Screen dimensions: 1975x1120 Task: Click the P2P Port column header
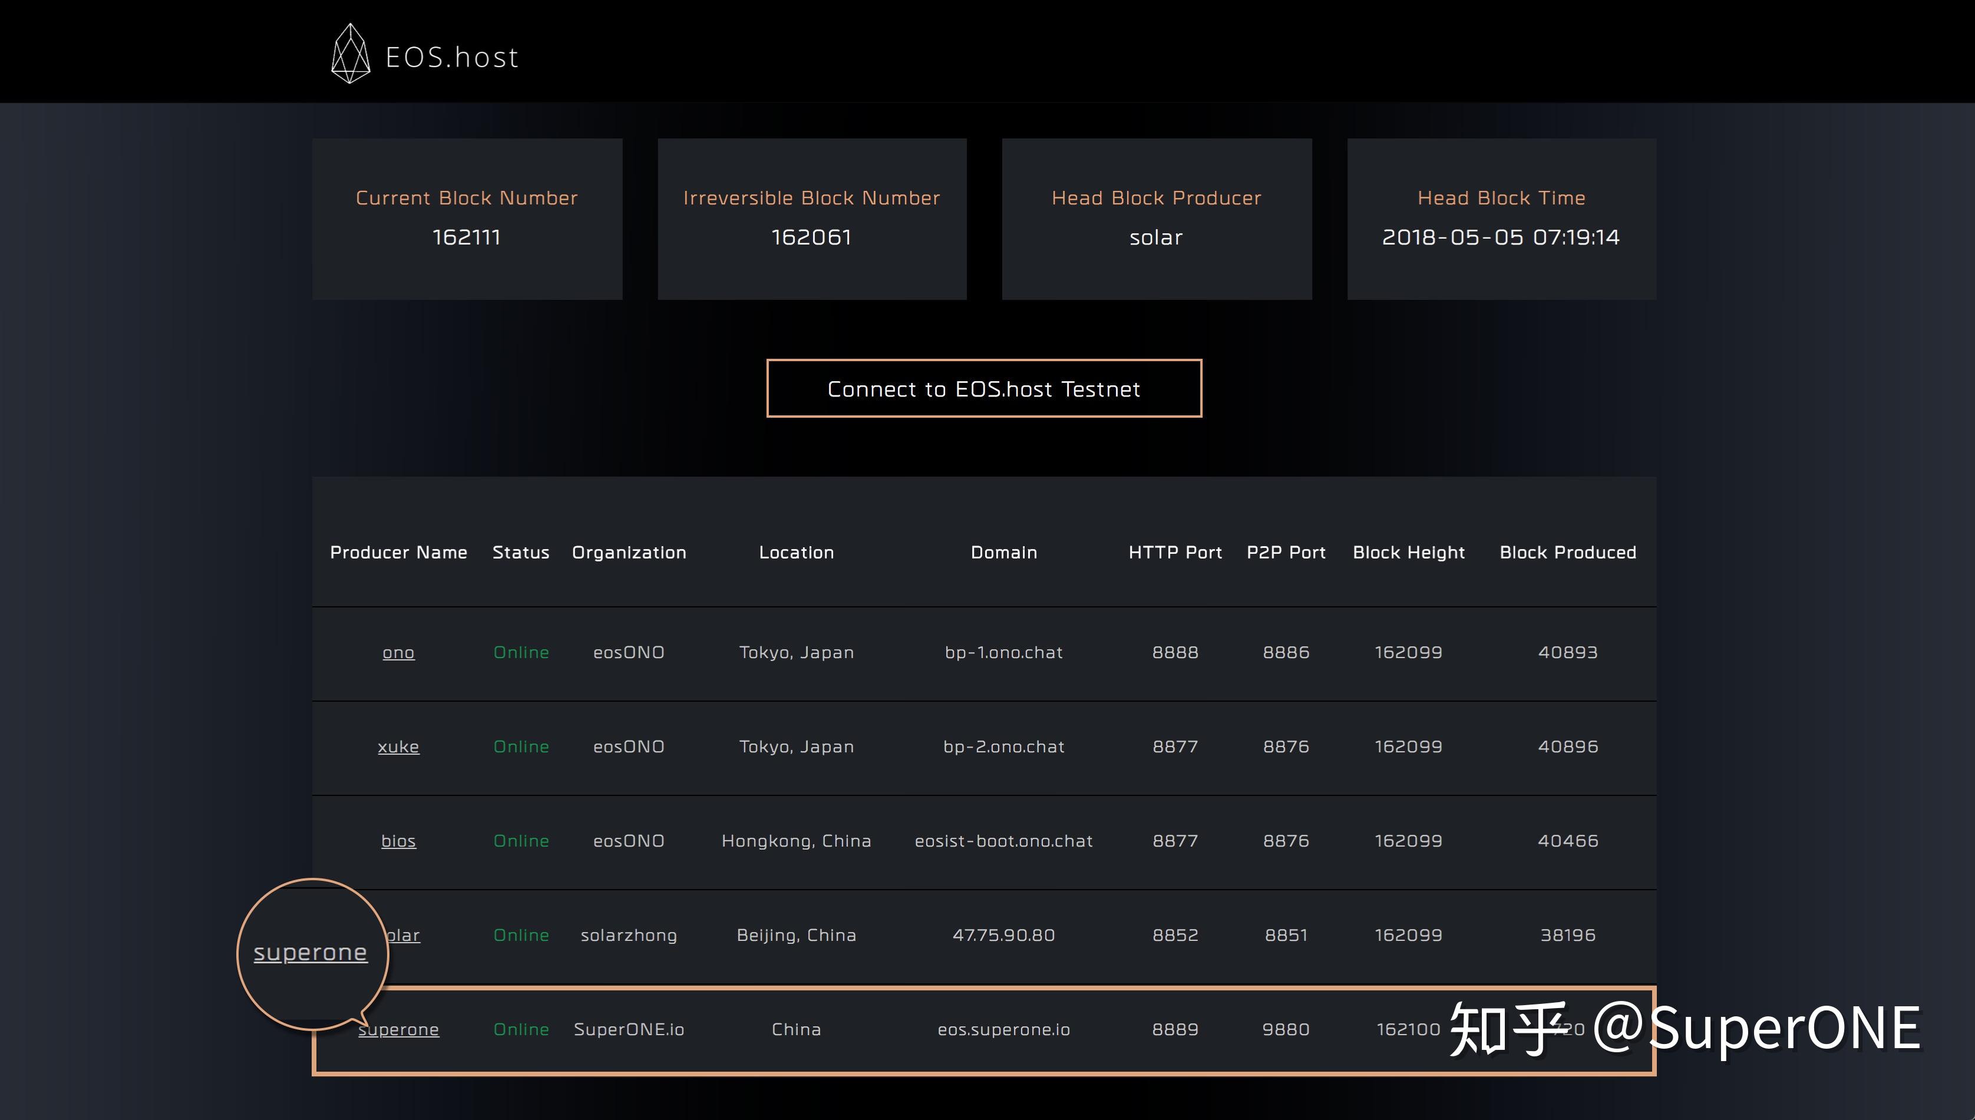point(1286,552)
